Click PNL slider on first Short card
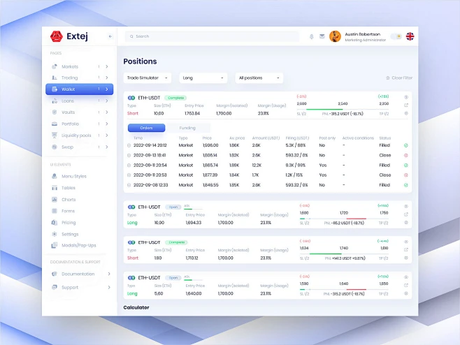The width and height of the screenshot is (460, 345). coord(343,109)
